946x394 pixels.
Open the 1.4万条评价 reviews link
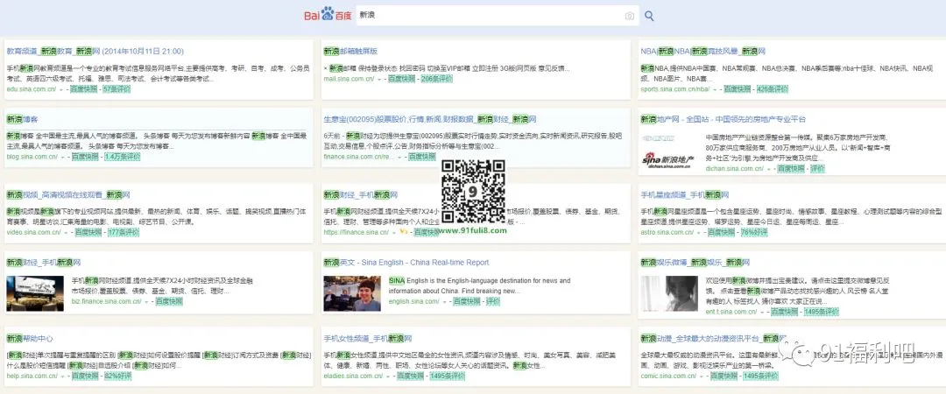click(122, 157)
